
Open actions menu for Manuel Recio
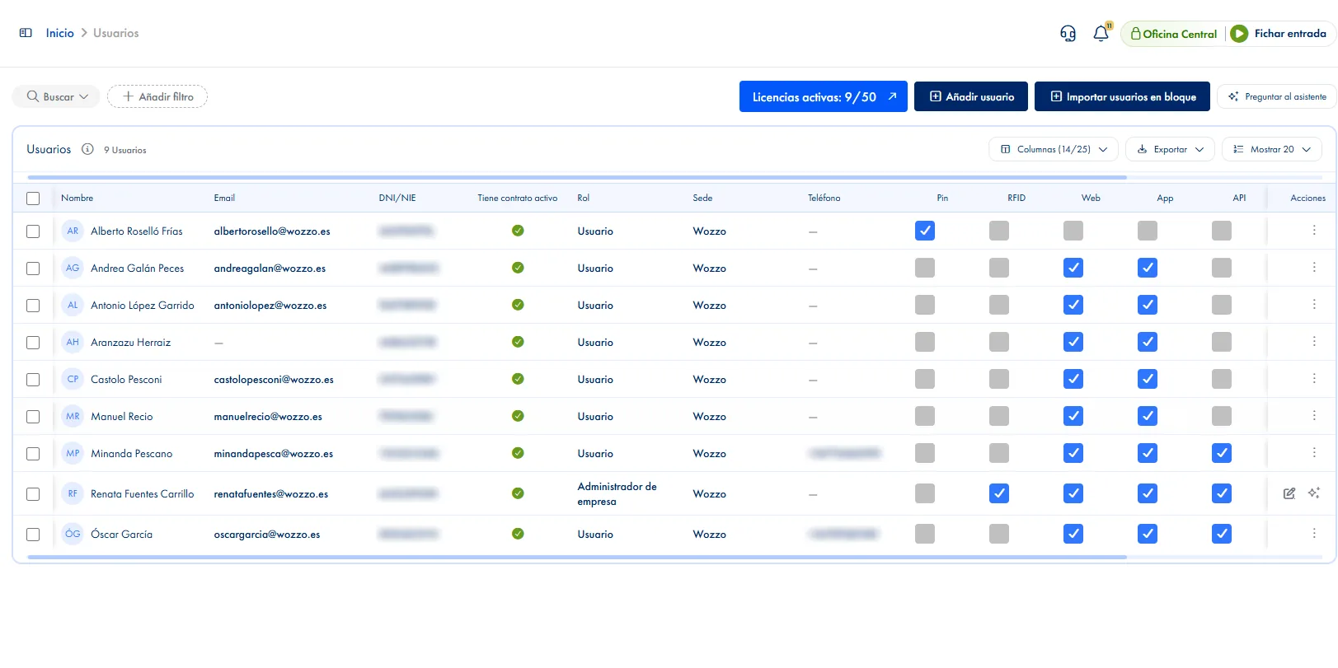tap(1314, 416)
